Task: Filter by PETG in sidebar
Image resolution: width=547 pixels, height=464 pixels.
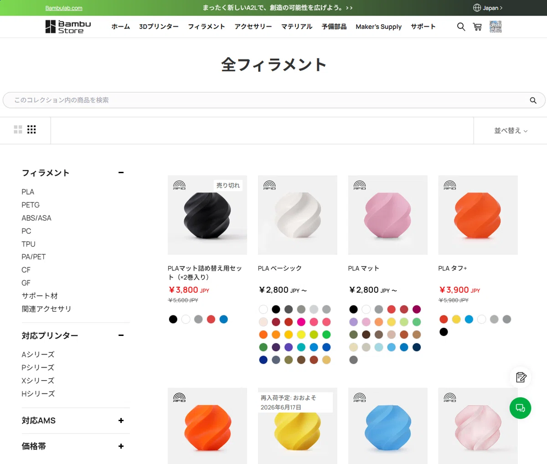Action: tap(31, 205)
